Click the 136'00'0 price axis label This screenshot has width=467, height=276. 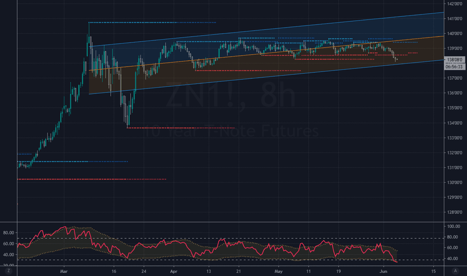tap(454, 93)
